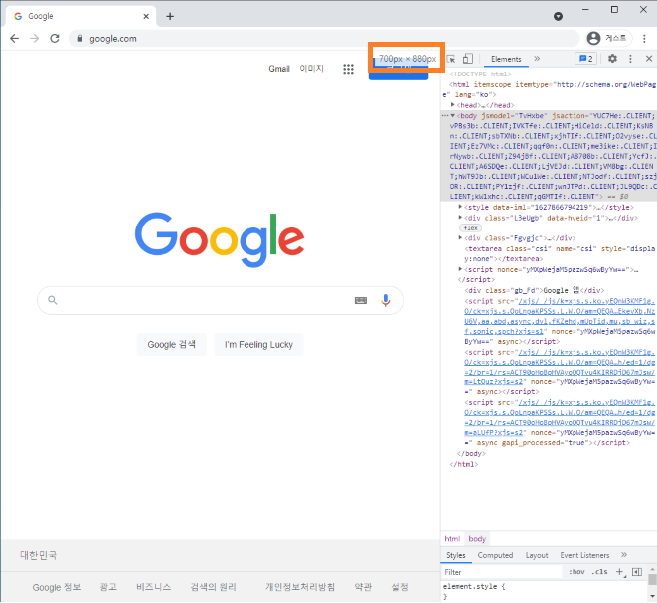657x603 pixels.
Task: Select the closing /html tag line
Action: point(463,464)
